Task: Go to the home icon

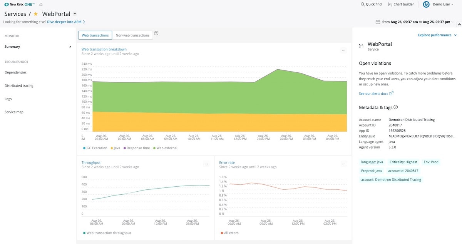Action: 41,4
